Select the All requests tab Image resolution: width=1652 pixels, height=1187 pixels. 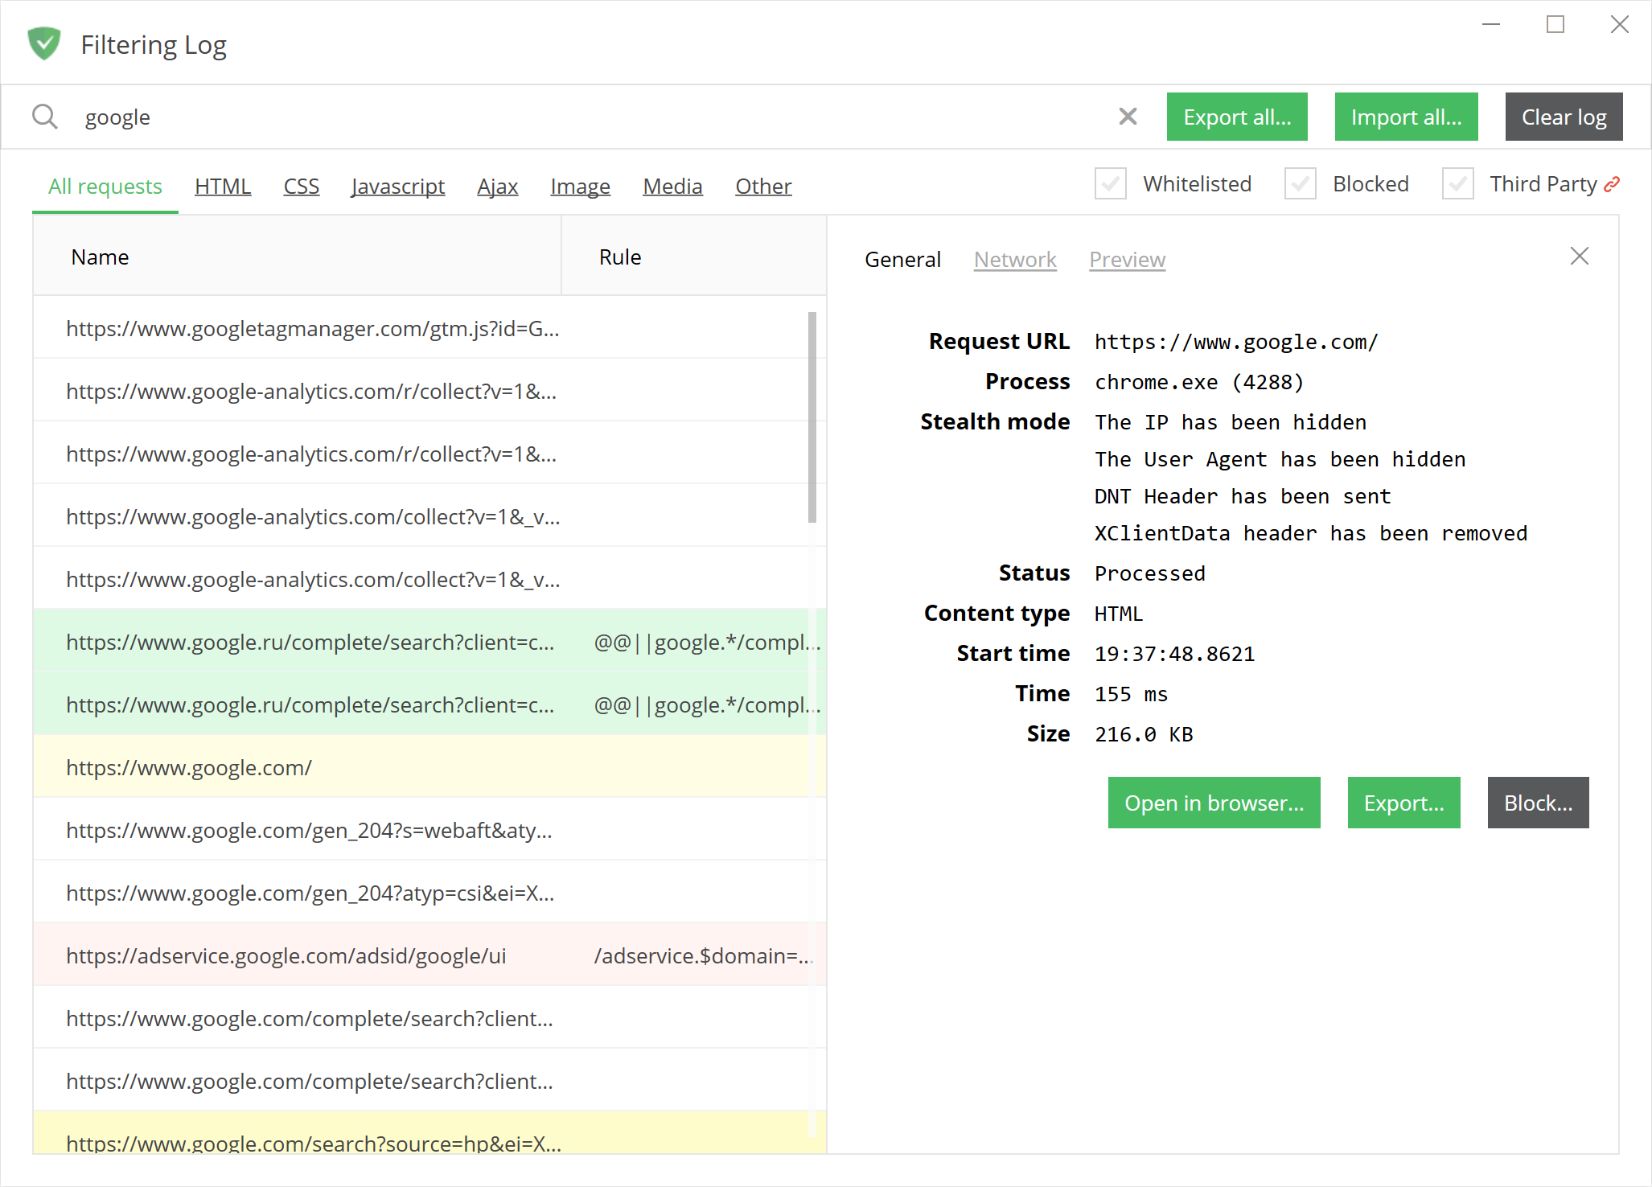tap(105, 187)
